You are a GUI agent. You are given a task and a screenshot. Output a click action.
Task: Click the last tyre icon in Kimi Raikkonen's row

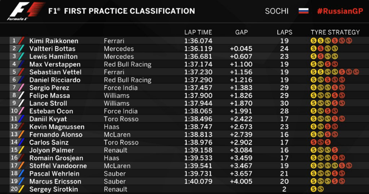tap(349, 41)
